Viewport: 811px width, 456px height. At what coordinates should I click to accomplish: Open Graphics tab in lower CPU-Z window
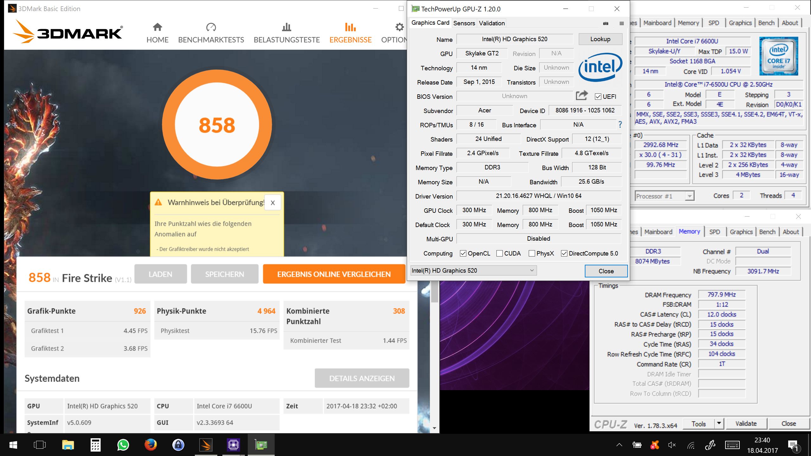click(x=741, y=232)
